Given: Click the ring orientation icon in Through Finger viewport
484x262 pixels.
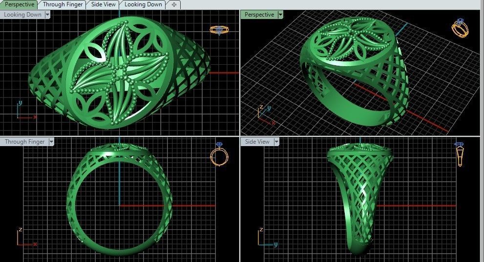Looking at the screenshot, I should pos(219,154).
